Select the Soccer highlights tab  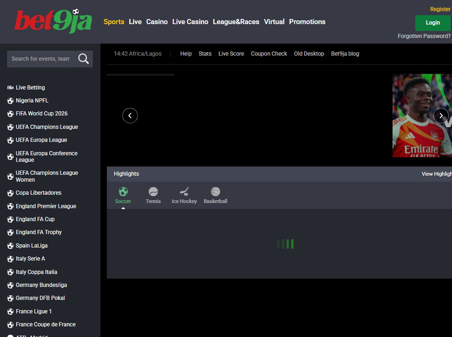click(x=123, y=196)
